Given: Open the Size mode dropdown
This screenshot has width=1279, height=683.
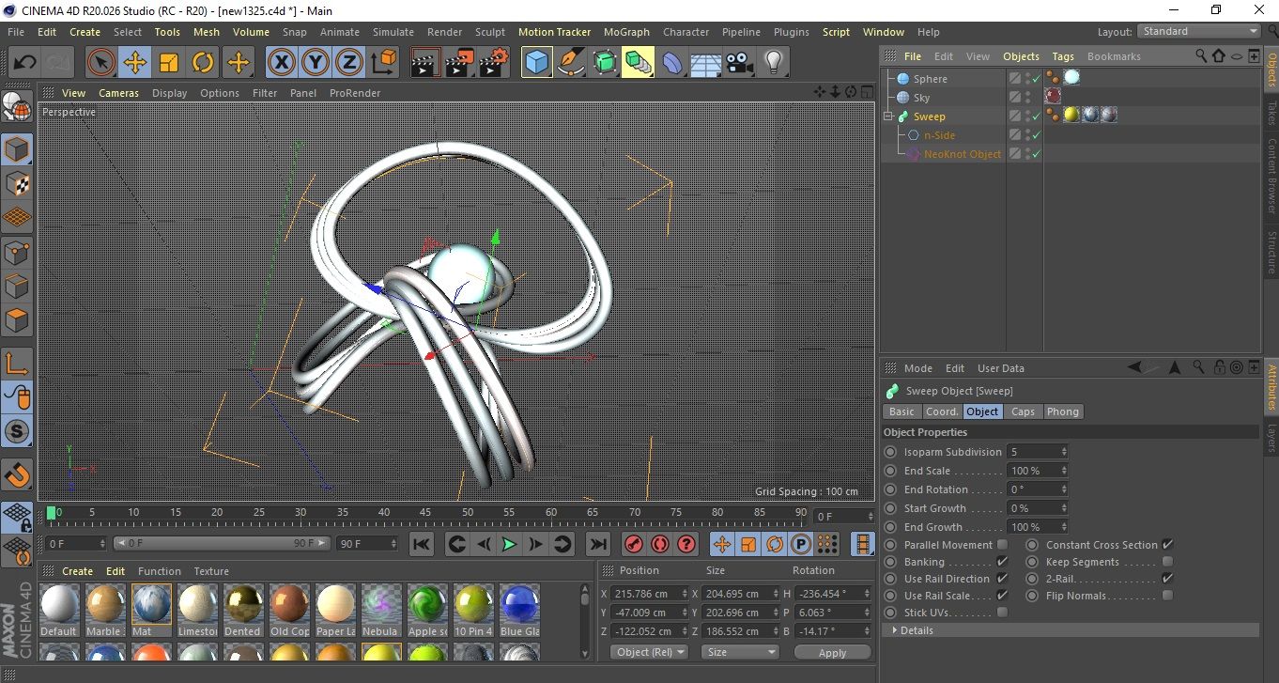Looking at the screenshot, I should [x=741, y=652].
